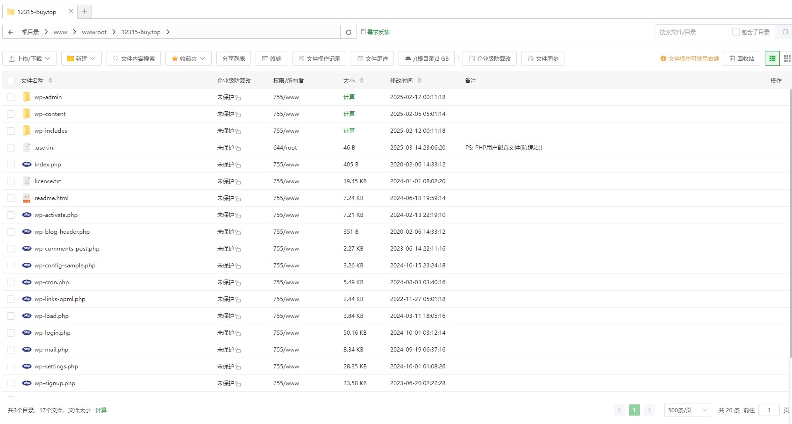
Task: Open 回收站 recycle bin
Action: click(x=742, y=58)
